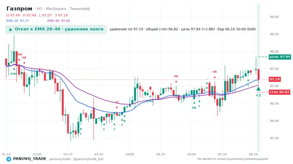
Task: Click the 99.00 price axis label
Action: (x=274, y=17)
